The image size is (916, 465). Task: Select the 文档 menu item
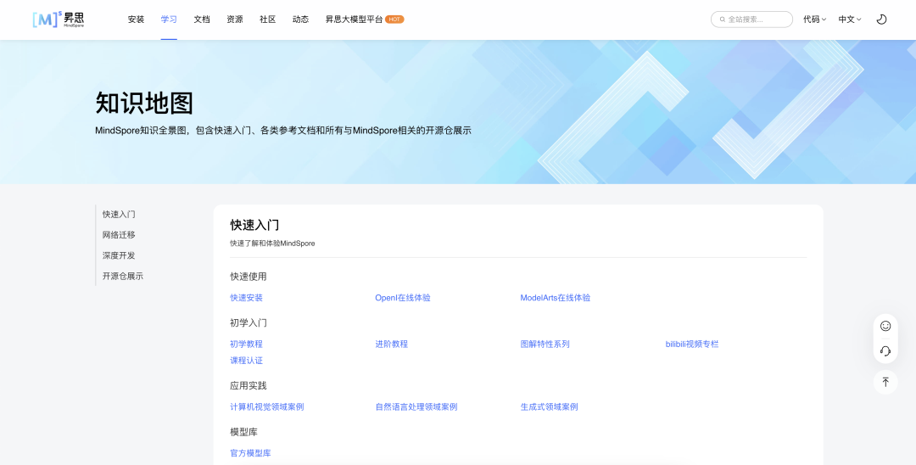click(202, 20)
